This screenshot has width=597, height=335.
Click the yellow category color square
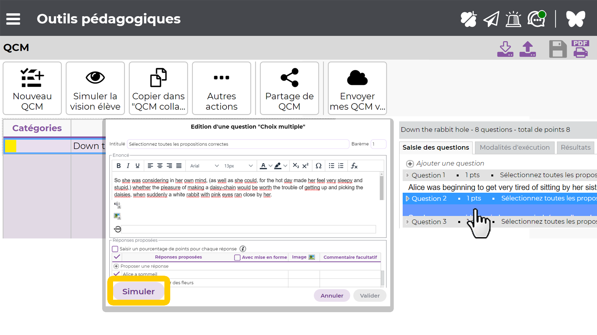pyautogui.click(x=11, y=146)
